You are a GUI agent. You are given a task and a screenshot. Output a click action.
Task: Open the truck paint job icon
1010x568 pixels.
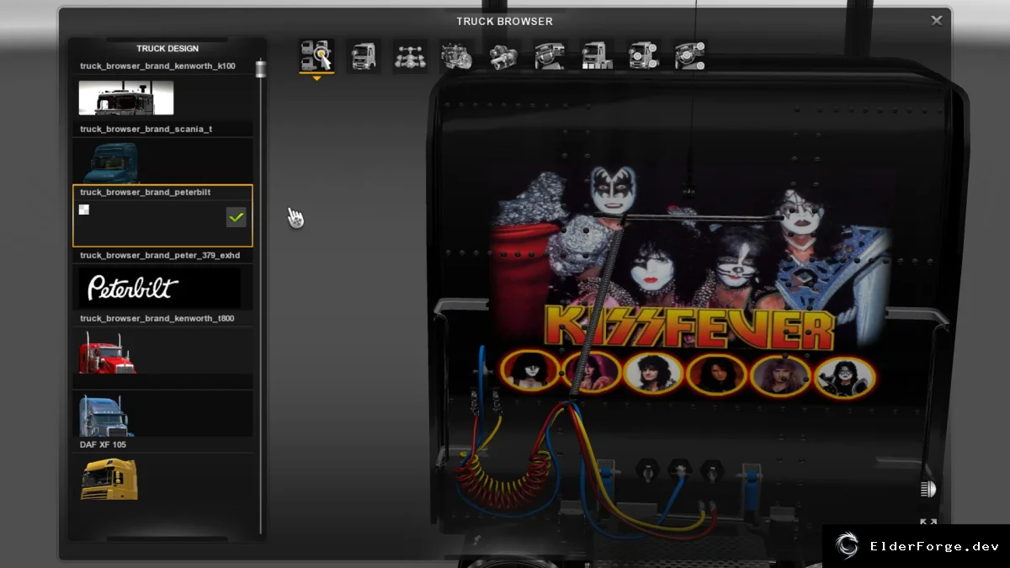point(597,56)
